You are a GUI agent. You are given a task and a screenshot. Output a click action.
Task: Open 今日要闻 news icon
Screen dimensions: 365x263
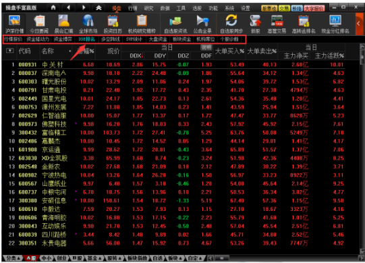click(39, 24)
